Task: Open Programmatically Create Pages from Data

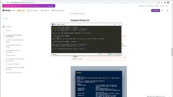Action: 15,68
